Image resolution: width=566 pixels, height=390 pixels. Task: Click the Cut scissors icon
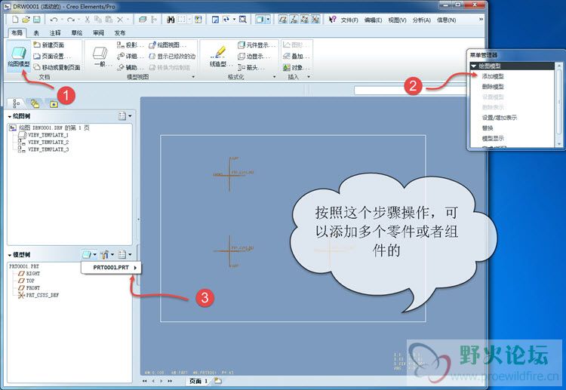88,20
